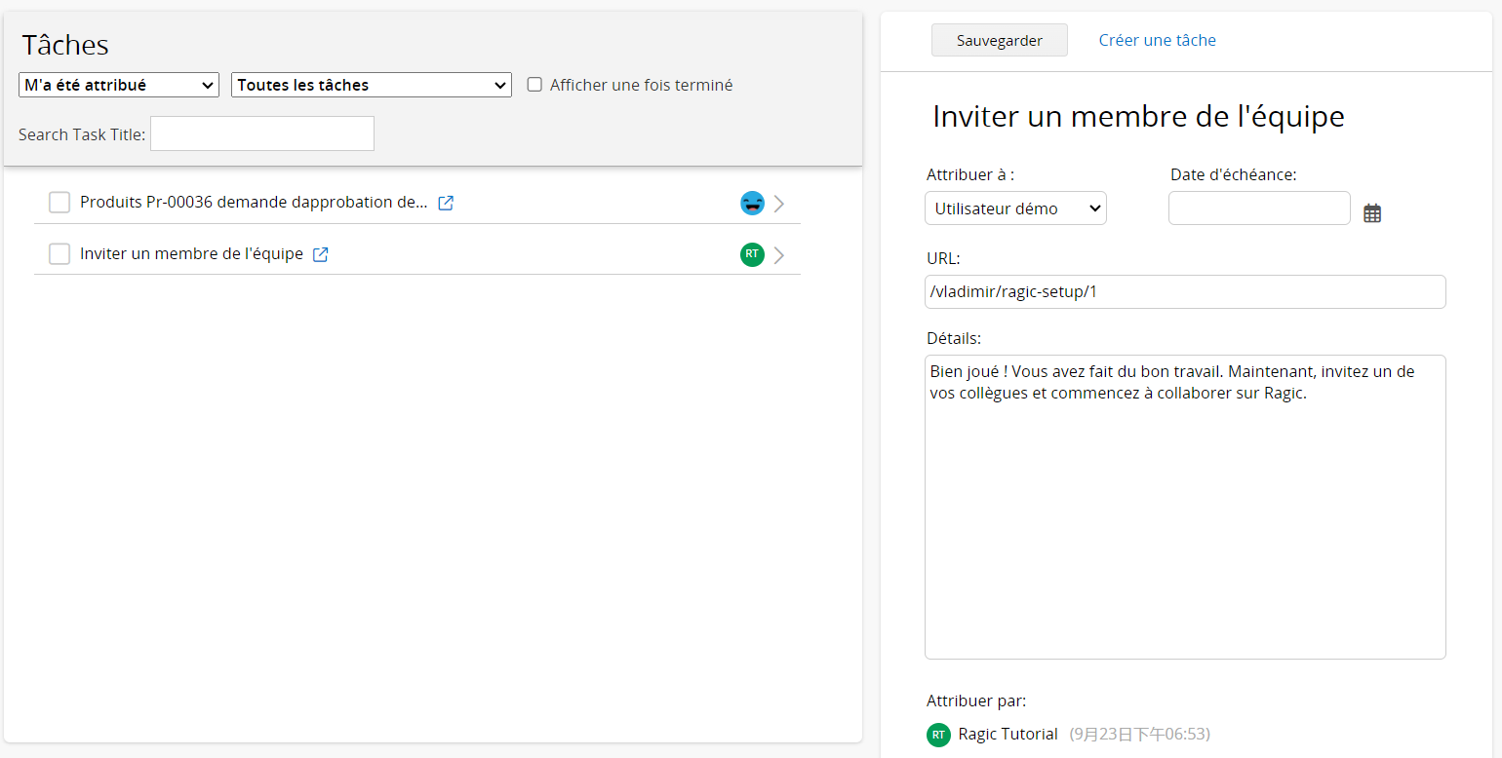Click Ragic Tutorial avatar under Attribuer par
The width and height of the screenshot is (1502, 758).
point(938,735)
